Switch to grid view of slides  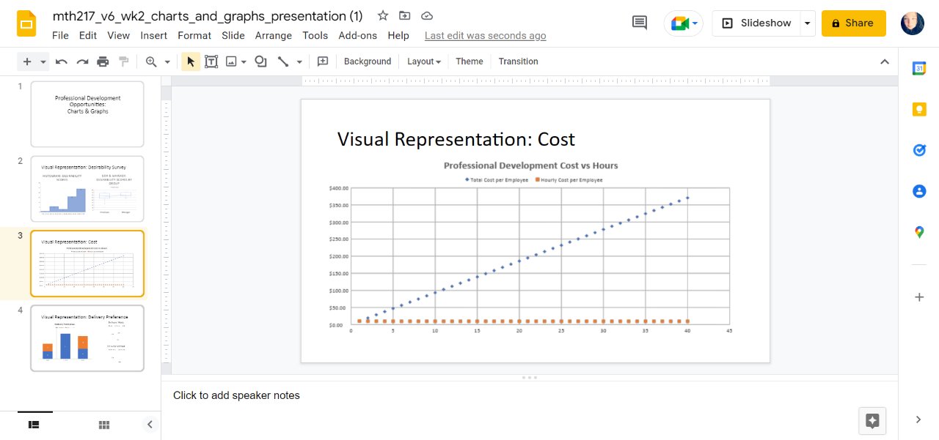103,424
